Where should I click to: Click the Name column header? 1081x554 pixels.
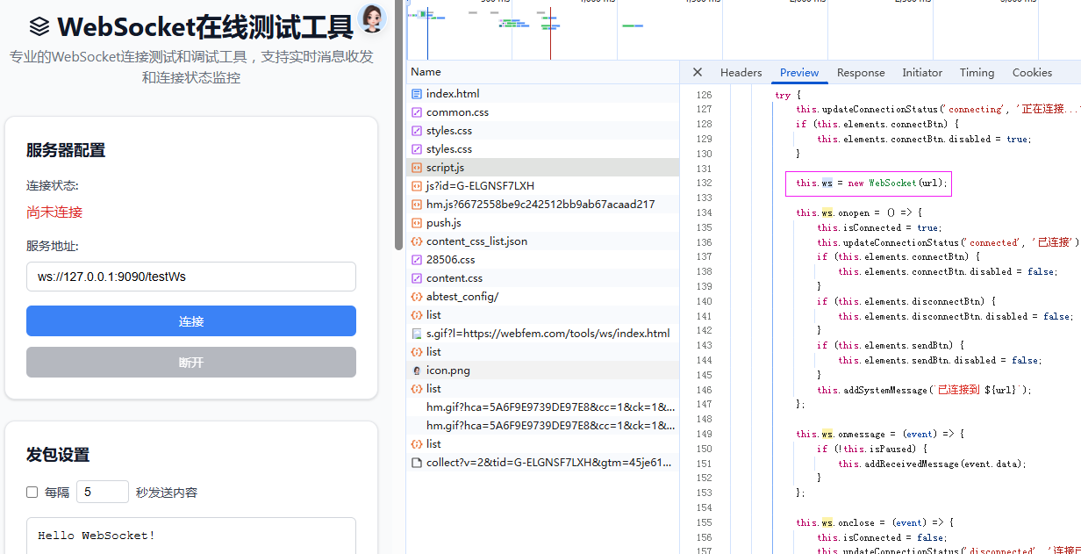[x=542, y=72]
